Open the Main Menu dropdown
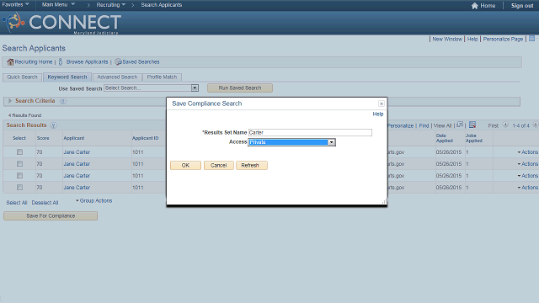This screenshot has width=539, height=303. click(58, 5)
